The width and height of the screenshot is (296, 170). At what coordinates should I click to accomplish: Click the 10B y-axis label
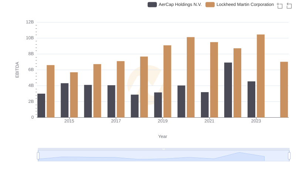coord(30,38)
